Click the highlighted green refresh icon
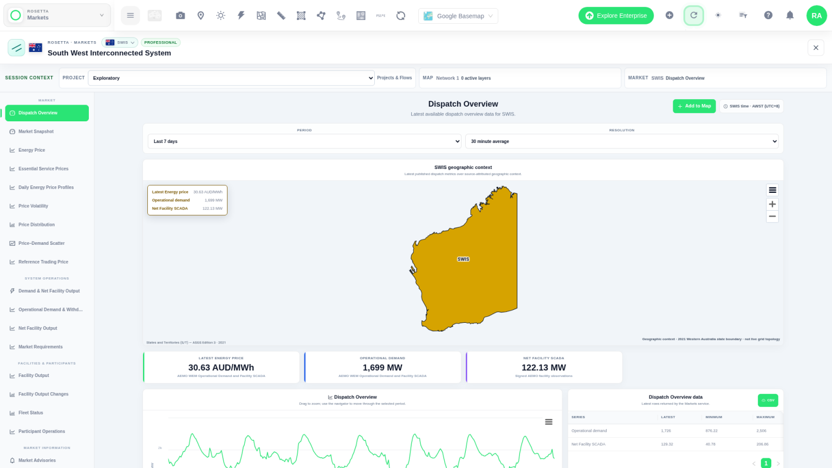This screenshot has width=832, height=468. click(694, 15)
